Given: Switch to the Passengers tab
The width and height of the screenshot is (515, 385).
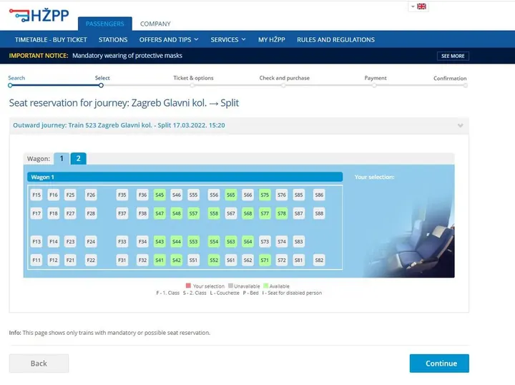Looking at the screenshot, I should (x=105, y=24).
